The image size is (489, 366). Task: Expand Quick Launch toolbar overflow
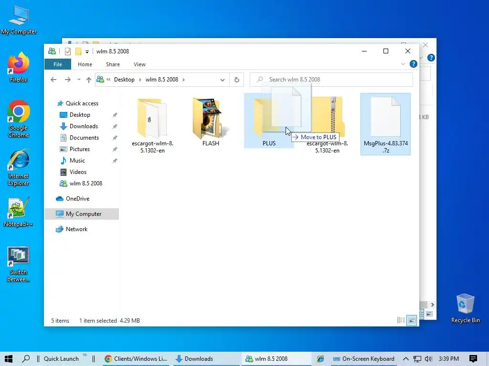pyautogui.click(x=85, y=355)
